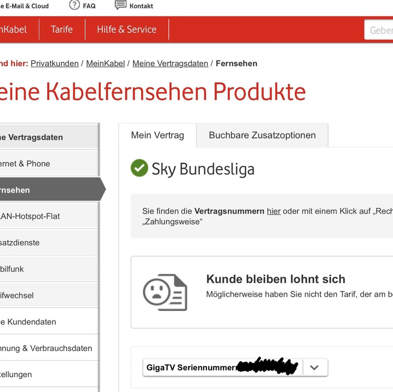
Task: Open Einstellungen in the sidebar
Action: tap(50, 374)
